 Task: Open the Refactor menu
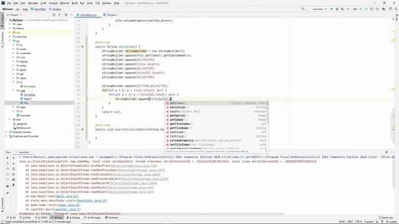point(64,3)
